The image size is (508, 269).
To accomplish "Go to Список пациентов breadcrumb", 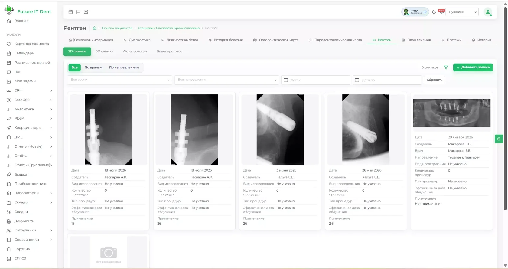I will click(x=117, y=28).
